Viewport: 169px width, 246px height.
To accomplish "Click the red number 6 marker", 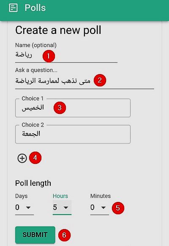I will click(x=64, y=235).
